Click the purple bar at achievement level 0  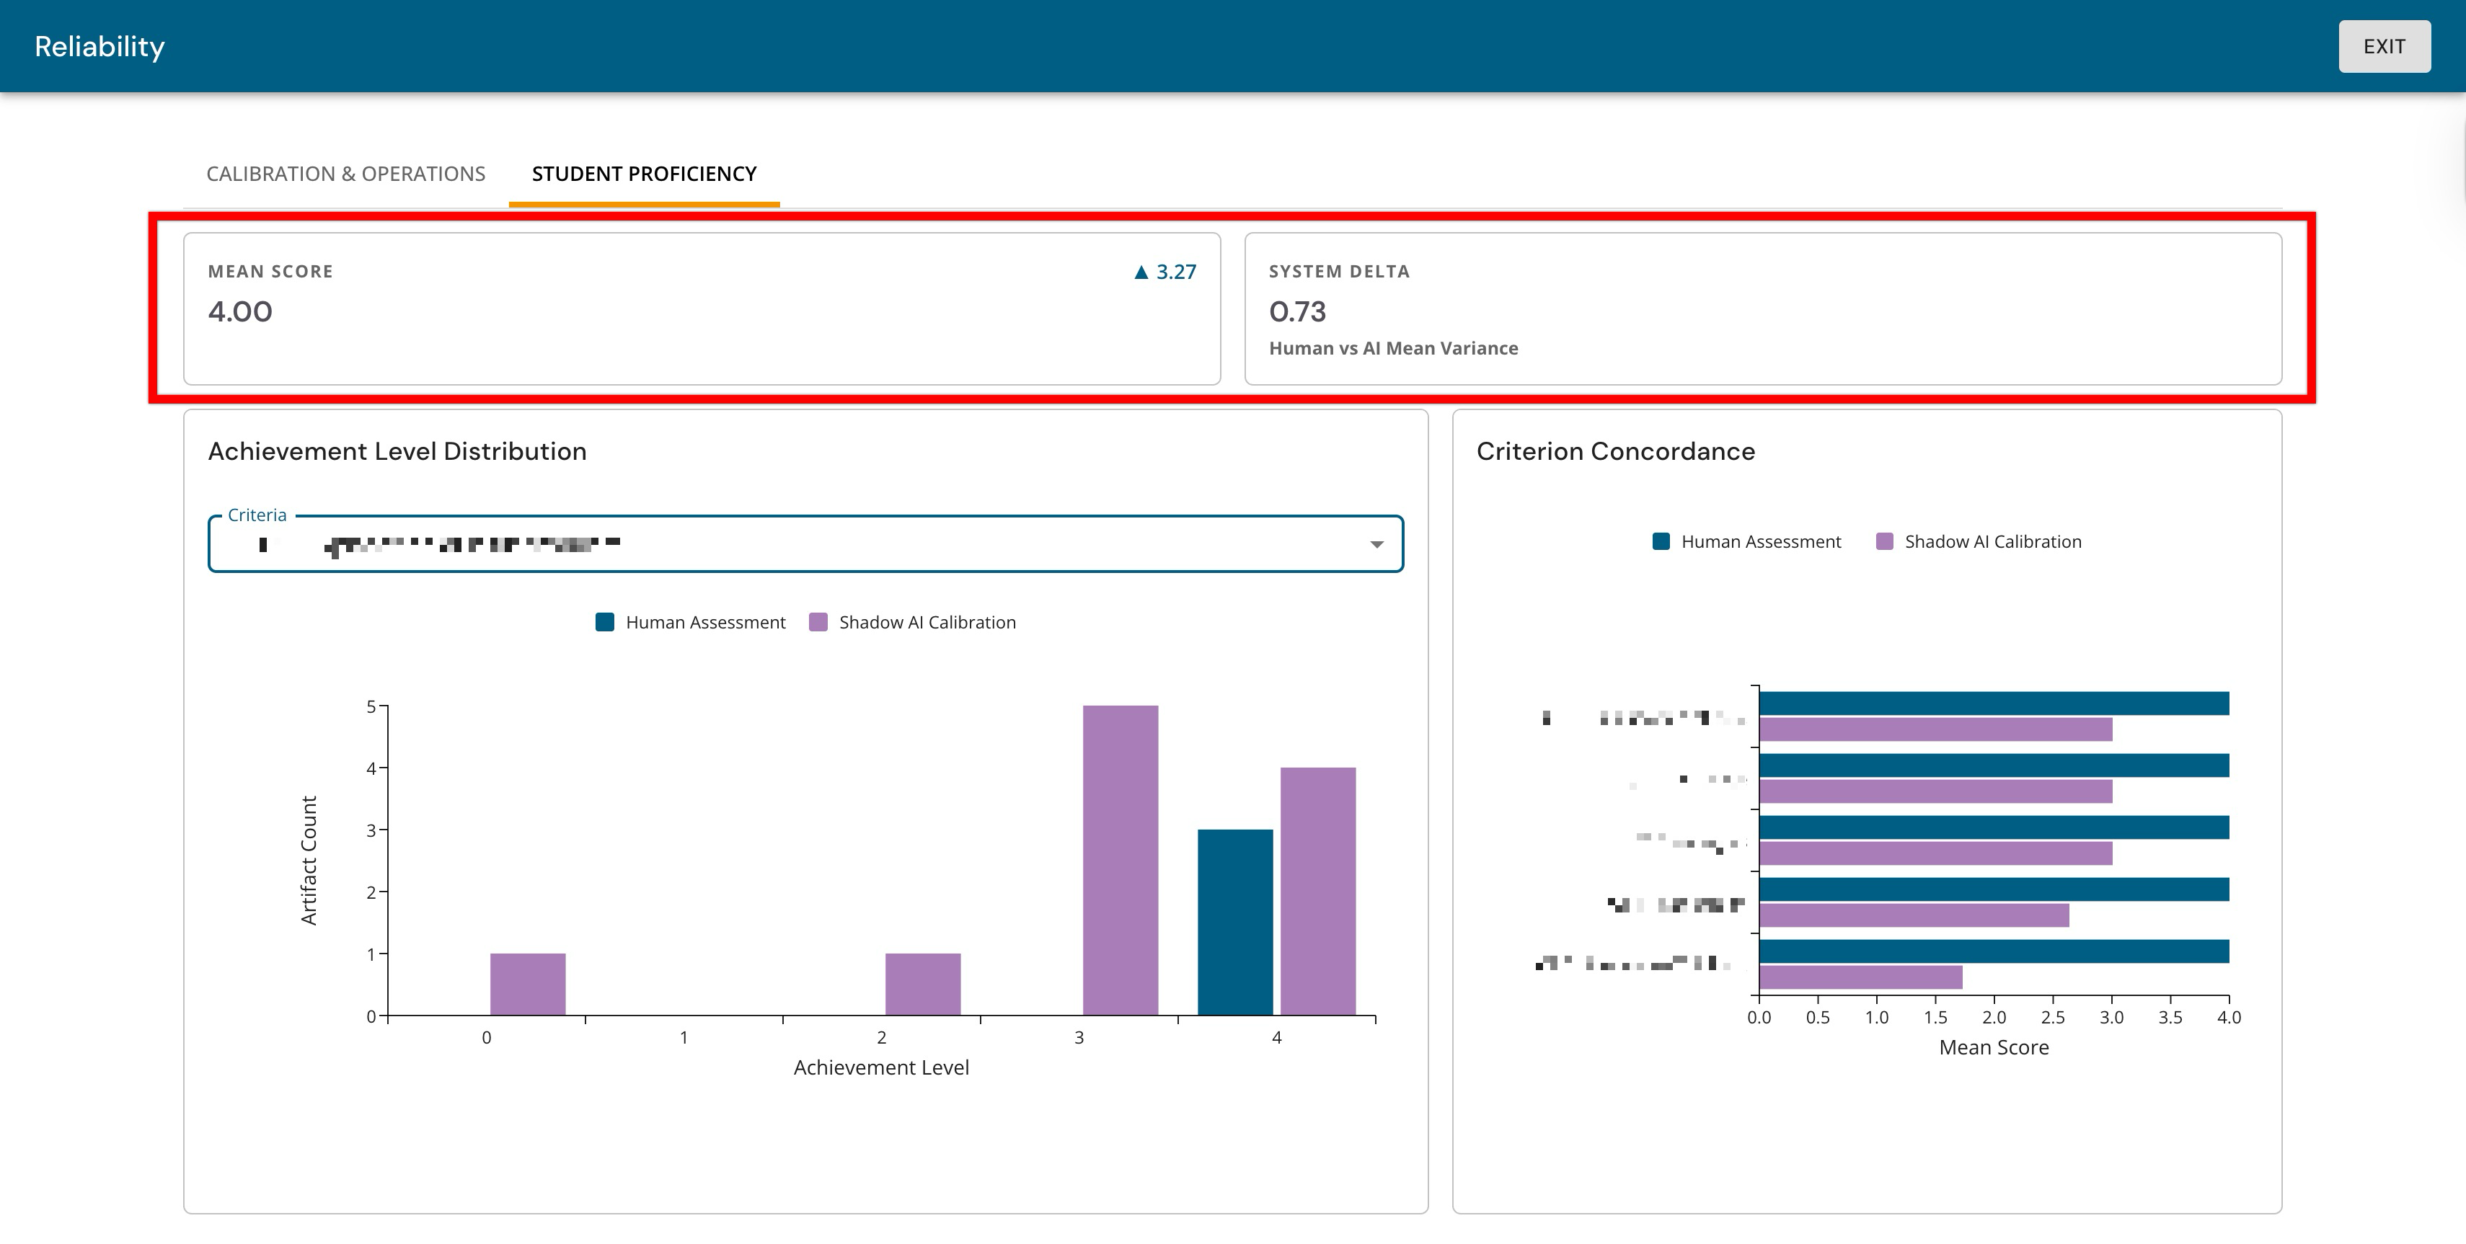(x=528, y=984)
